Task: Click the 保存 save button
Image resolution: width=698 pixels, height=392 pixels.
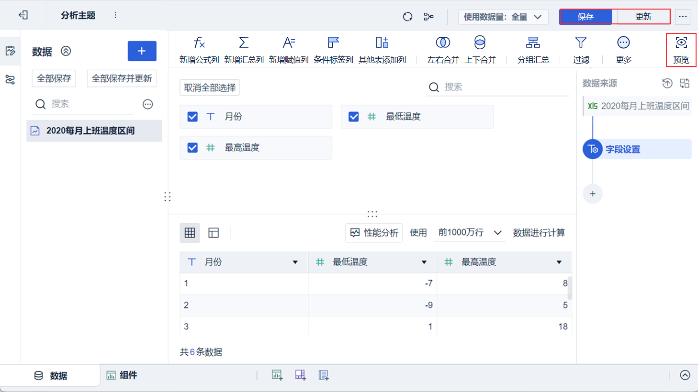Action: 585,17
